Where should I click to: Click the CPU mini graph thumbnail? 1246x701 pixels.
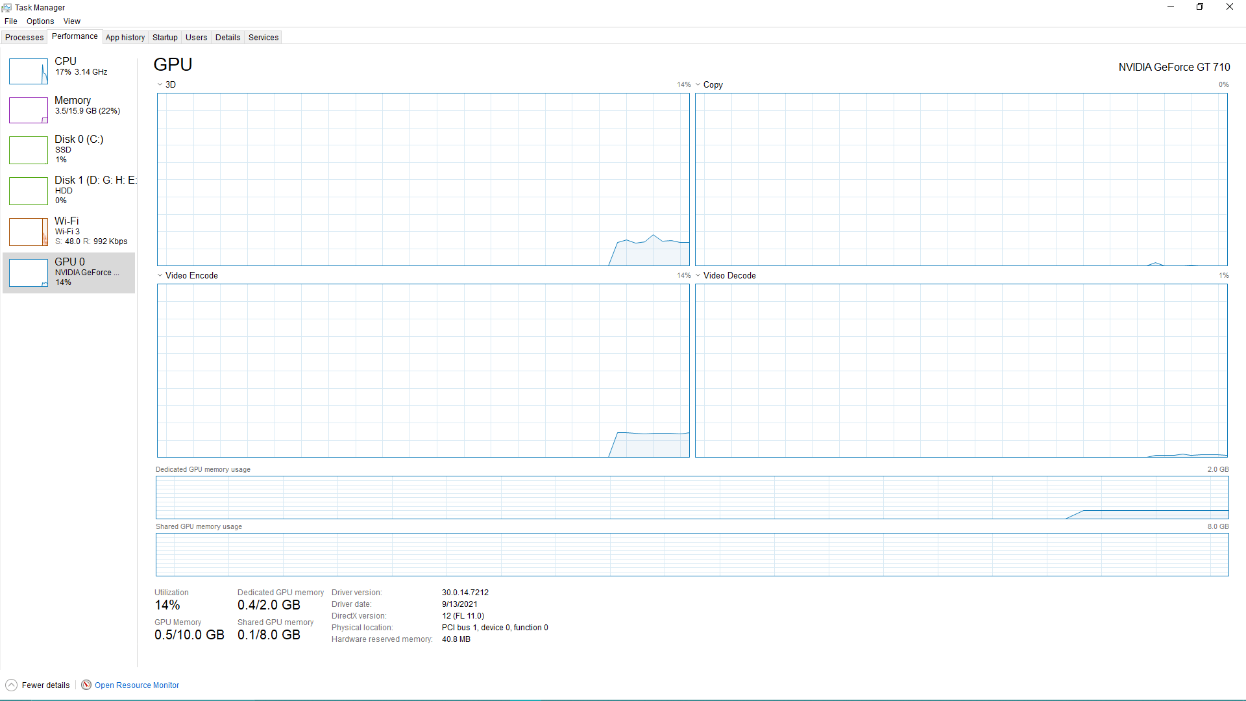[x=29, y=71]
